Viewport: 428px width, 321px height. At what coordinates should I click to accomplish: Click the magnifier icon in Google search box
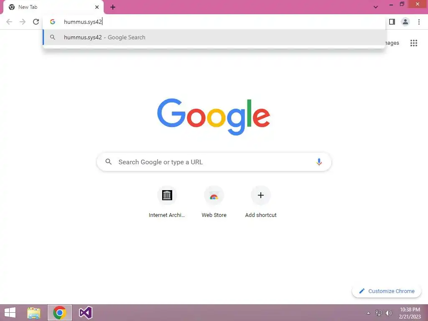(108, 162)
